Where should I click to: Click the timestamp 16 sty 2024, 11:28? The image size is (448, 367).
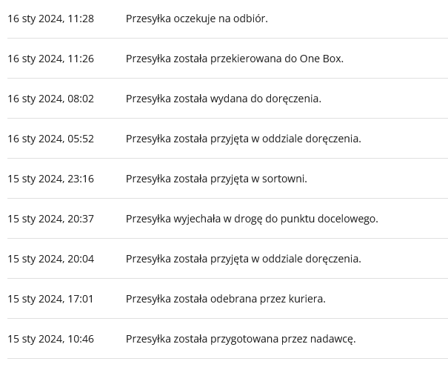50,19
